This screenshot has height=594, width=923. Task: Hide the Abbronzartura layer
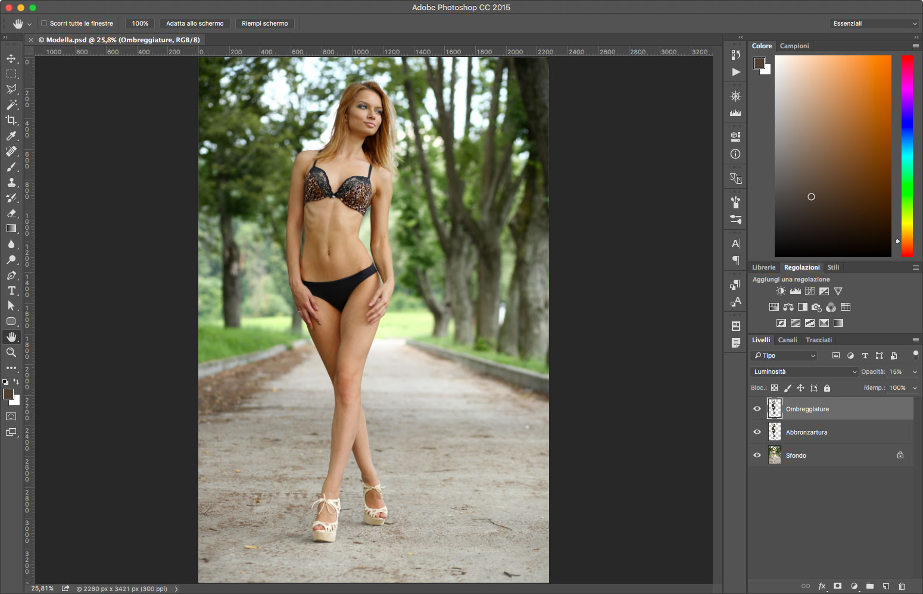pos(757,432)
